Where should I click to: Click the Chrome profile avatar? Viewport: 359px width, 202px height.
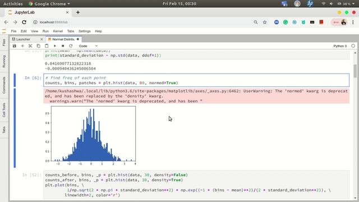point(343,22)
